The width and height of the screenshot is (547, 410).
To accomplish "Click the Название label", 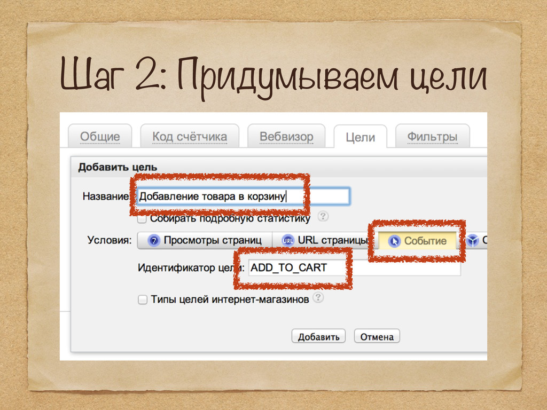I will tap(106, 196).
